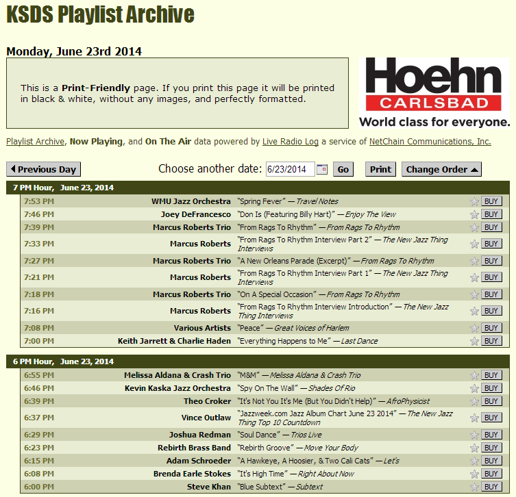Star the 7:33 PM Interview Part 2 entry
Viewport: 516px width, 497px height.
(474, 244)
